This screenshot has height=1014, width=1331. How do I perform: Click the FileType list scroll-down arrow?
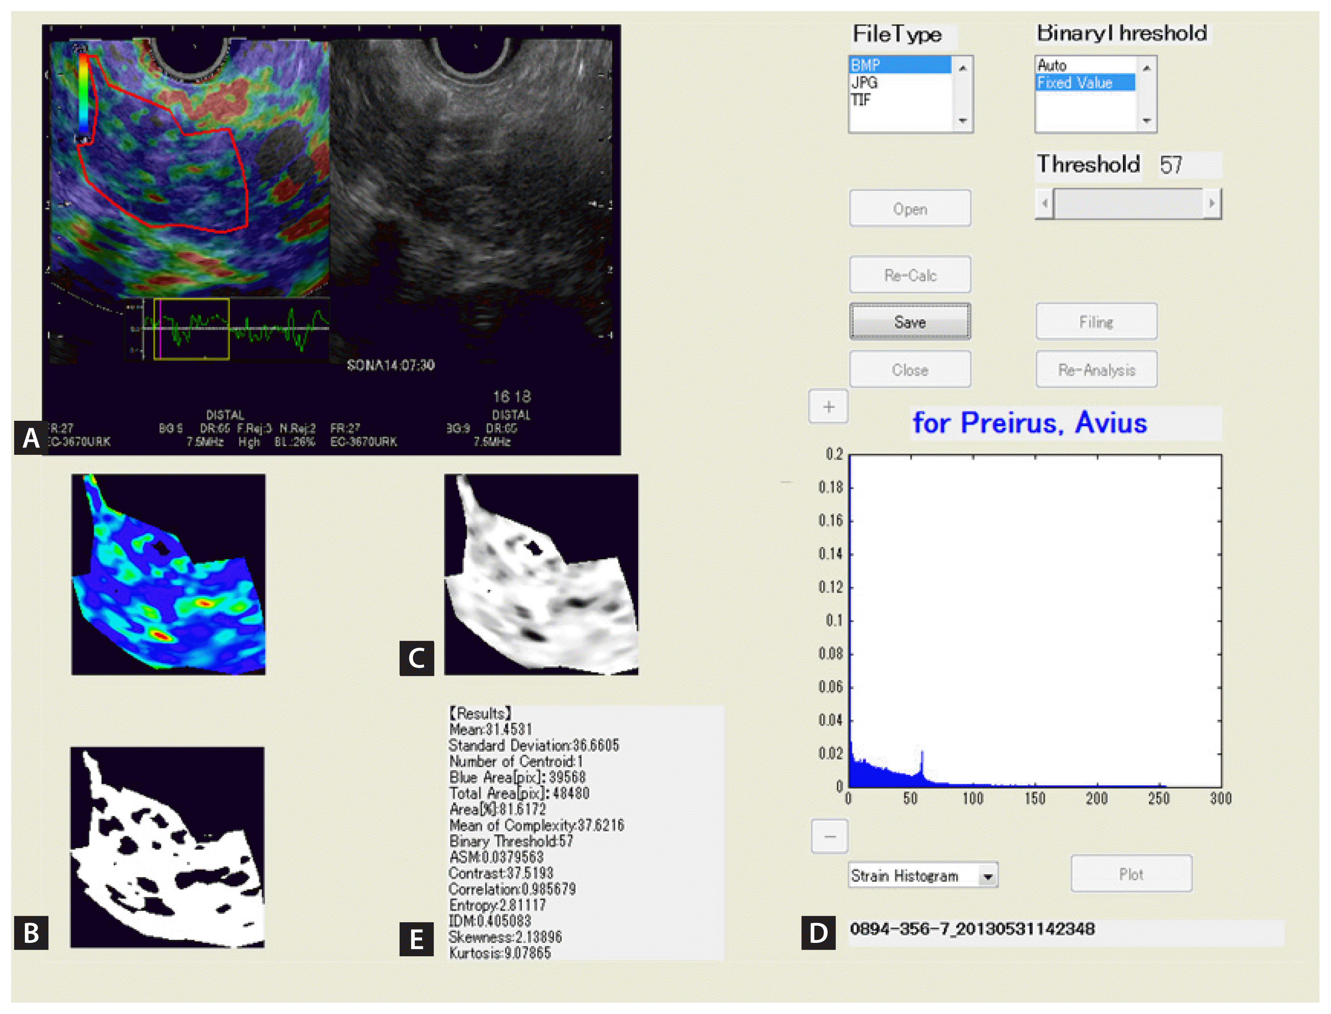click(x=963, y=121)
